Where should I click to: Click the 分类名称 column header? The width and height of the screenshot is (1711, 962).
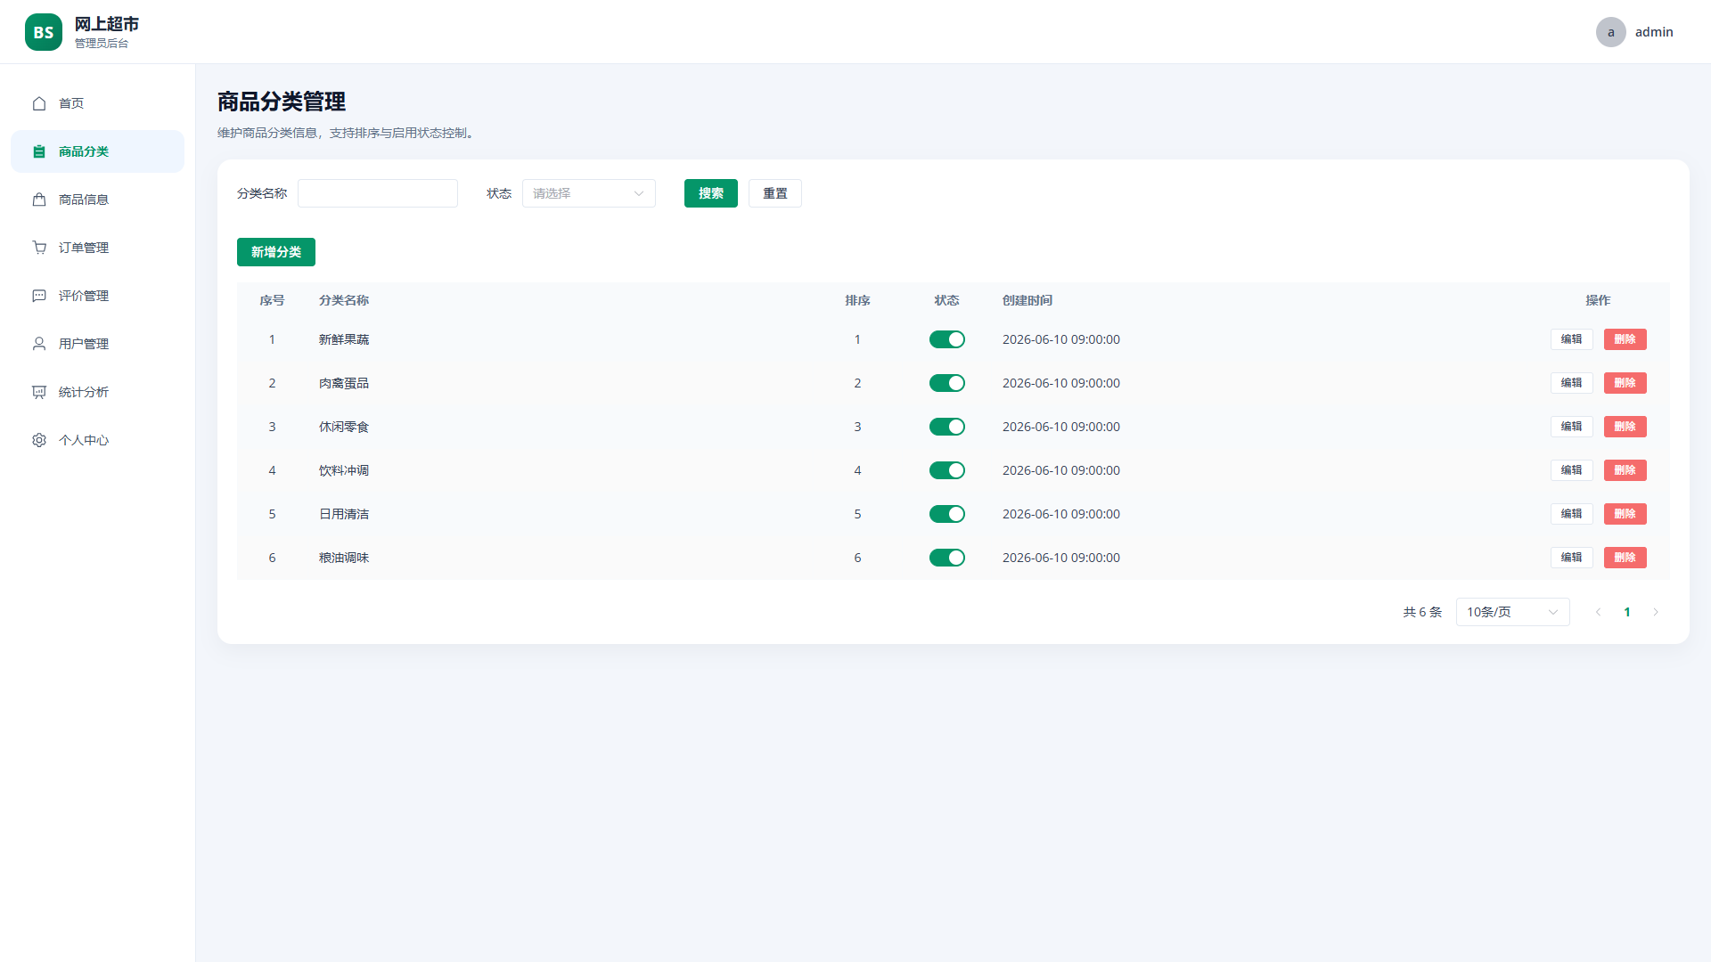pyautogui.click(x=343, y=300)
